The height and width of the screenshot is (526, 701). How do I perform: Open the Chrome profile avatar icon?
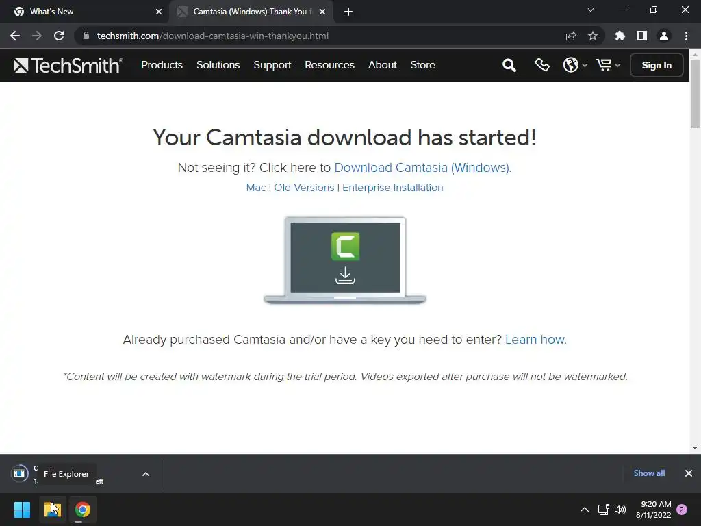[664, 36]
